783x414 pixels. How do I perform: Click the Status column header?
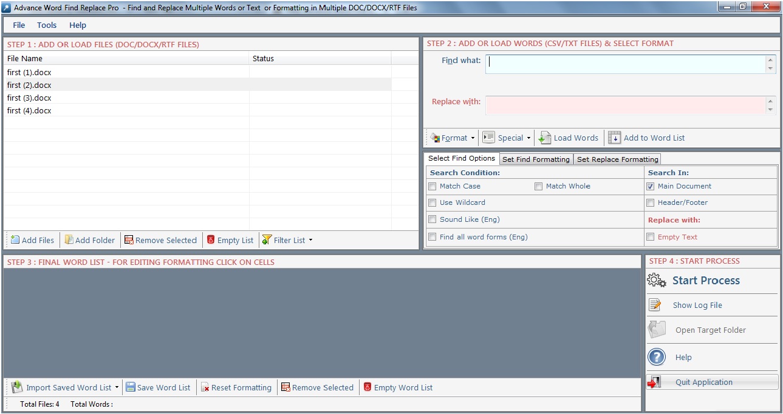(320, 59)
